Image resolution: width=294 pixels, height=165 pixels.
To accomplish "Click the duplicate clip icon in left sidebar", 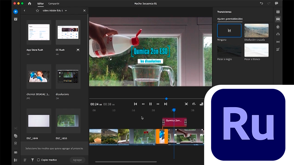I will (16, 136).
